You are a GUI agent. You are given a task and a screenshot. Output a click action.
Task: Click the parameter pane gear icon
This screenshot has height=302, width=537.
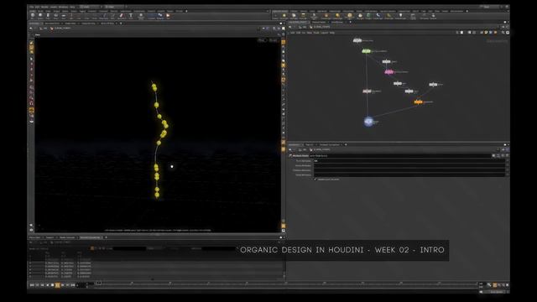point(493,155)
